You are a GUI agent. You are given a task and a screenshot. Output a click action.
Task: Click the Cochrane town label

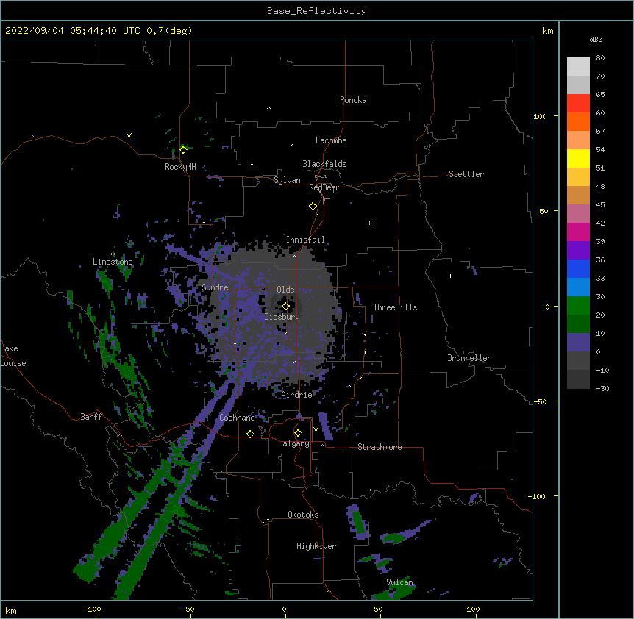click(x=237, y=418)
